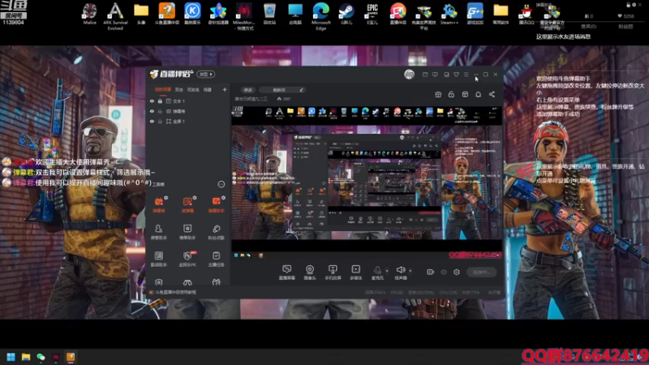Click the monitor icon in title bar
Screen dimensions: 649x365
point(446,75)
